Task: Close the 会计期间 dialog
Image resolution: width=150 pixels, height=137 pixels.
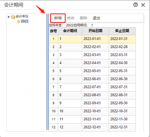Action: (x=143, y=5)
